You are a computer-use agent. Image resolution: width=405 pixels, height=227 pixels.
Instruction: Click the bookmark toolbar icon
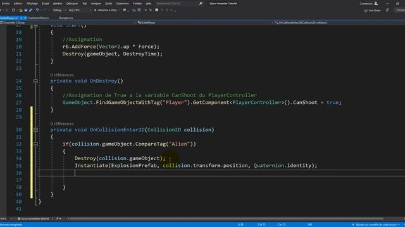point(156,10)
